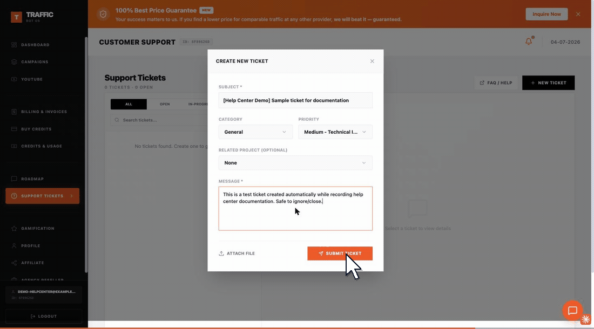Open Affiliate menu item
Screen dimensions: 594x329
coord(32,263)
